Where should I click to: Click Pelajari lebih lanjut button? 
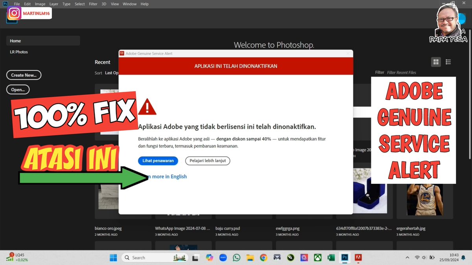[x=208, y=161]
